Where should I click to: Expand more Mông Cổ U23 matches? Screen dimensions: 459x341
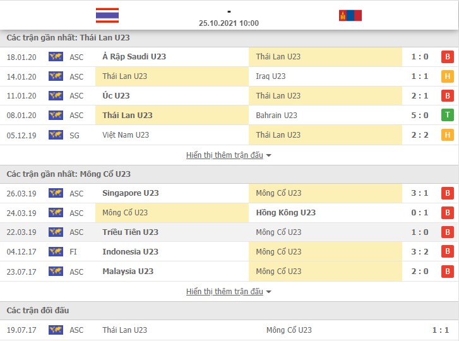[x=225, y=292]
